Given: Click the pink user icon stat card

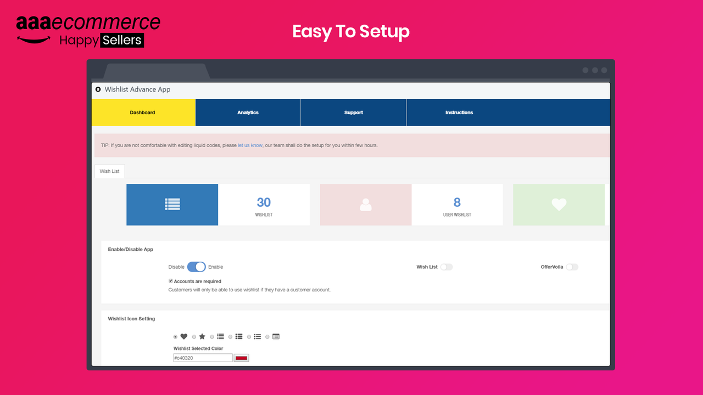Looking at the screenshot, I should tap(365, 204).
